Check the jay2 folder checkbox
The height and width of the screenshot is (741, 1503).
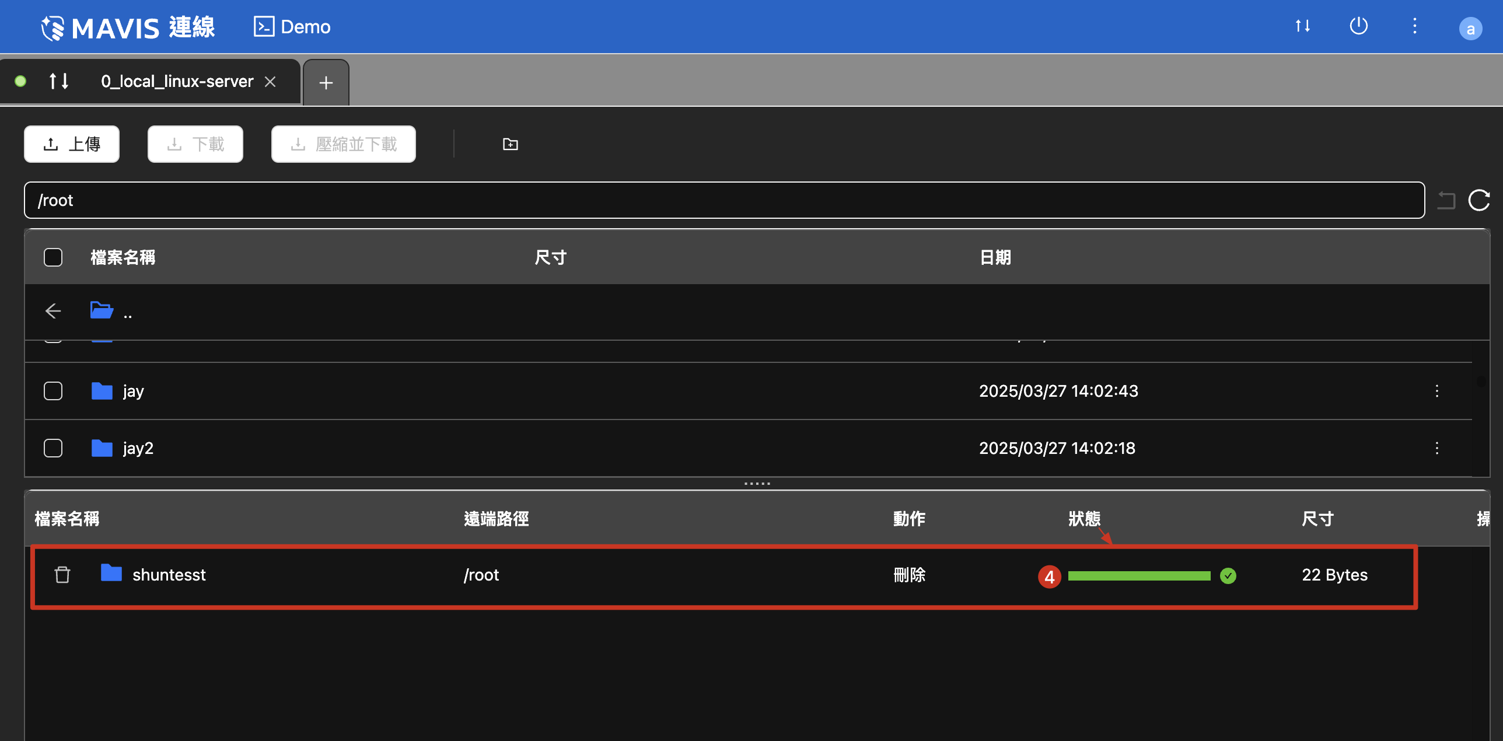(x=53, y=448)
